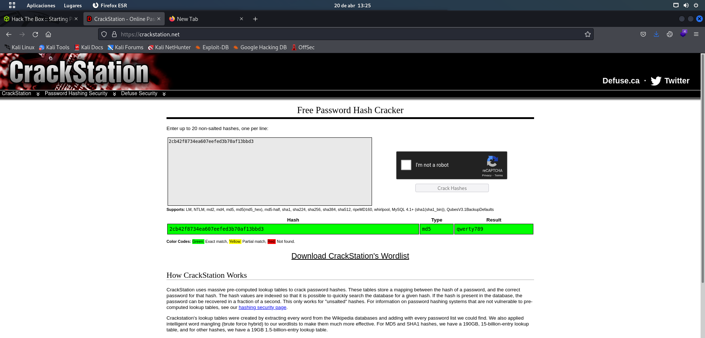Click the Twitter bird icon

(656, 81)
